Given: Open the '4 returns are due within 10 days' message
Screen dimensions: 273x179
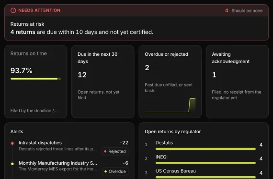Looking at the screenshot, I should (x=82, y=32).
